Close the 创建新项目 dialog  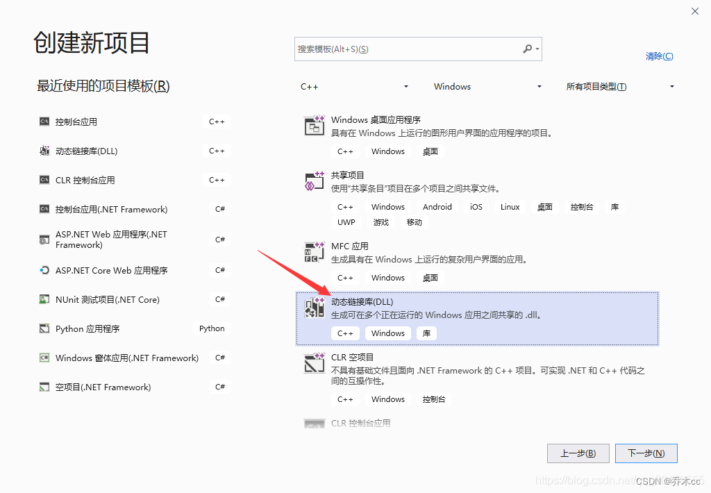(x=694, y=11)
